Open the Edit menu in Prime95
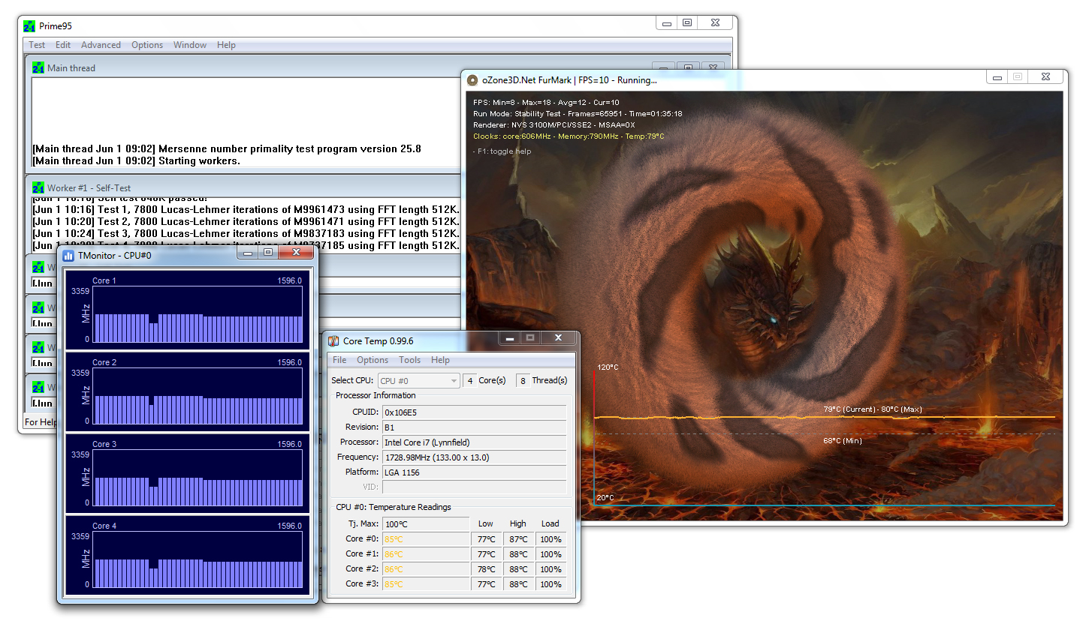The width and height of the screenshot is (1083, 621). 63,45
